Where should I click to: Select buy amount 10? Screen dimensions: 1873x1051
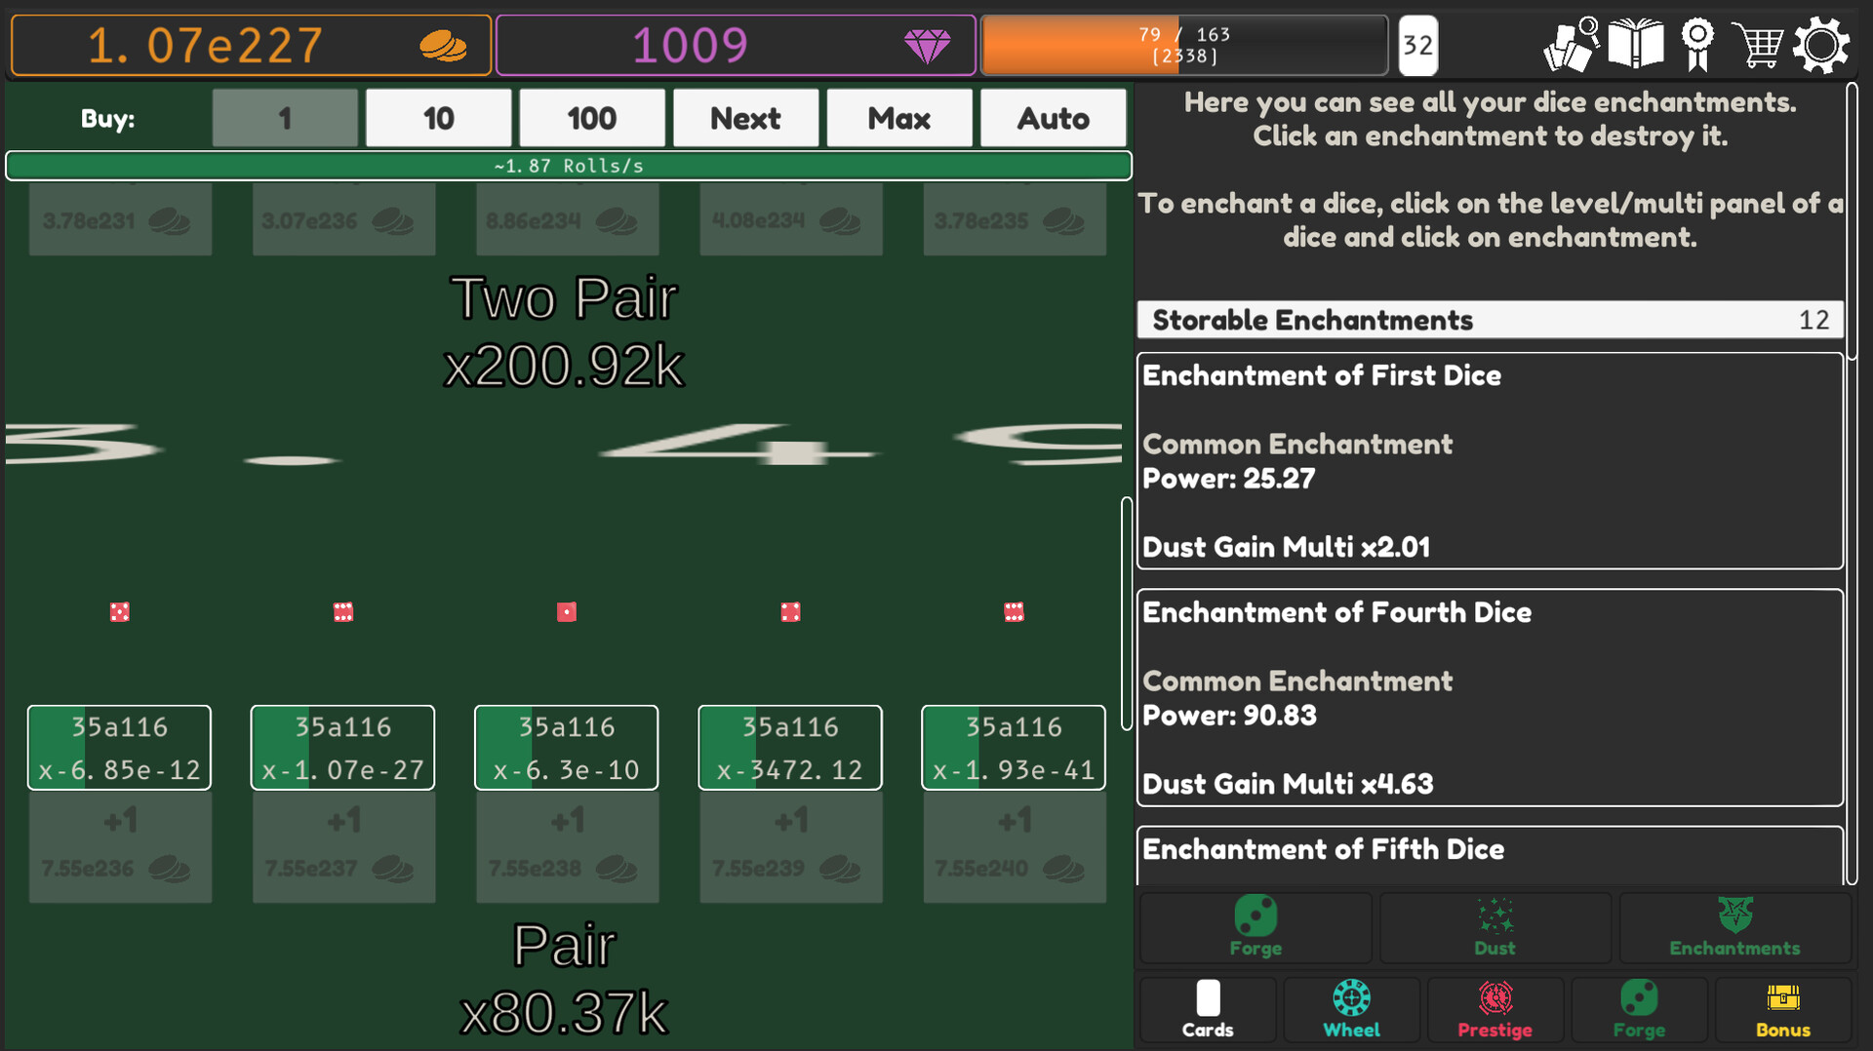coord(438,118)
